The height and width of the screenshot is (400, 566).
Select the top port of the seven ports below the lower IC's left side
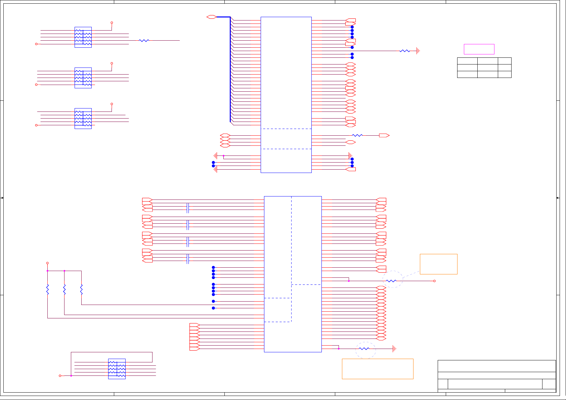pos(194,325)
